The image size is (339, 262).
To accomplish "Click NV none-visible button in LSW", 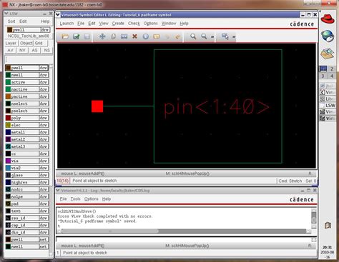I will [x=22, y=50].
